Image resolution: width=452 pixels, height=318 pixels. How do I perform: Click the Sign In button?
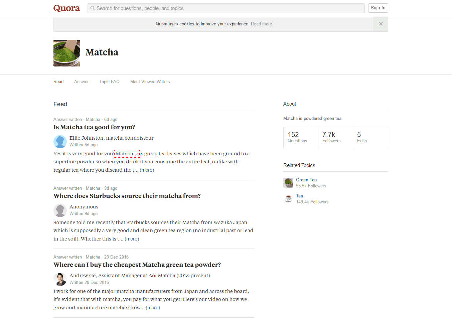click(378, 8)
